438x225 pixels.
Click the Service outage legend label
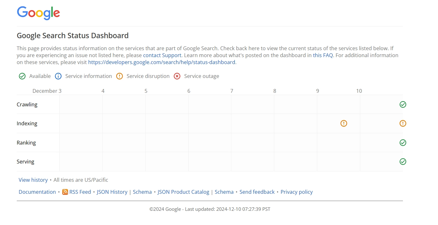coord(202,76)
